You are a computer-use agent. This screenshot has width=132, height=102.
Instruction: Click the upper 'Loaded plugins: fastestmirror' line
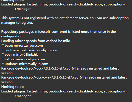[x=63, y=4]
